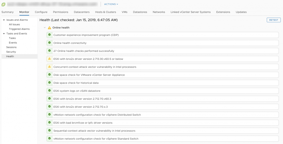Collapse the Issues and Alarms tree node
283x144 pixels.
(x=4, y=20)
